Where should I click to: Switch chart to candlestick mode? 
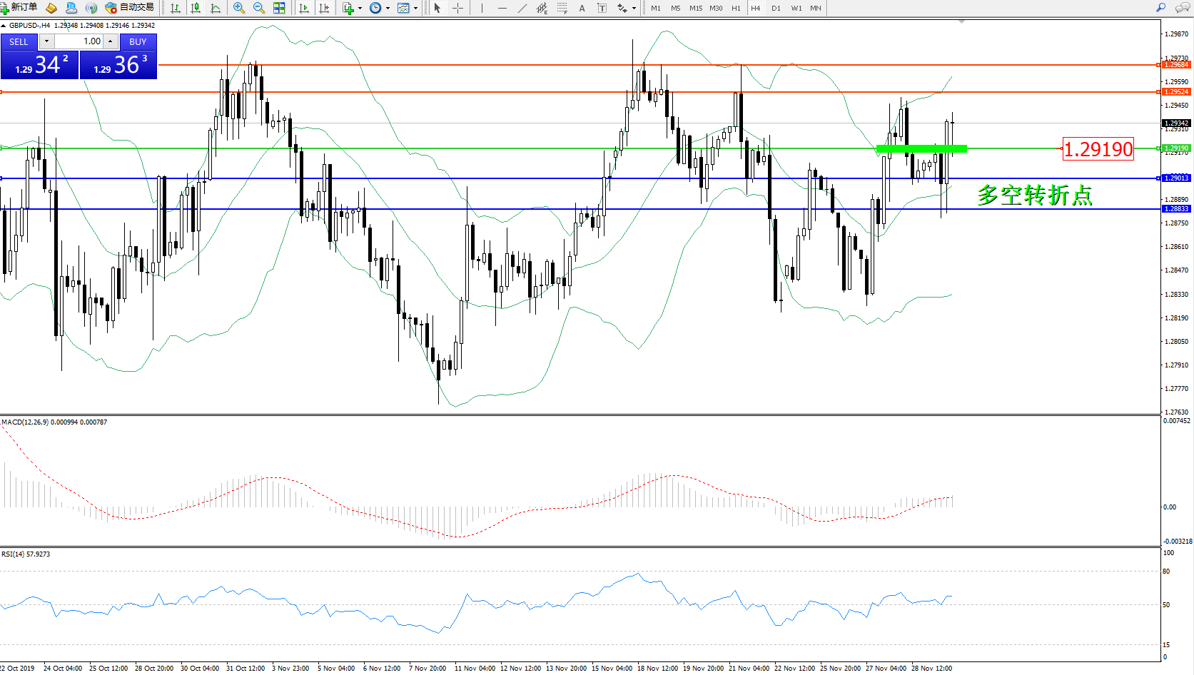pos(195,8)
